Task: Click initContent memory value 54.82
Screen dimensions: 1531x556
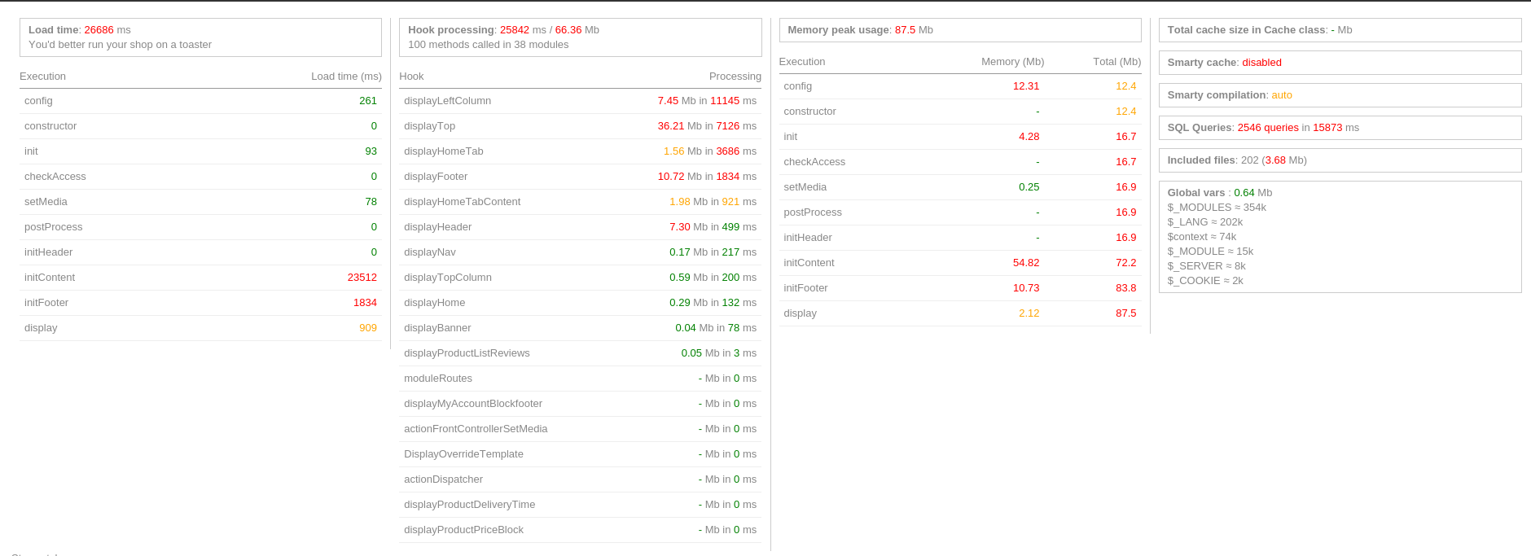Action: point(1026,263)
